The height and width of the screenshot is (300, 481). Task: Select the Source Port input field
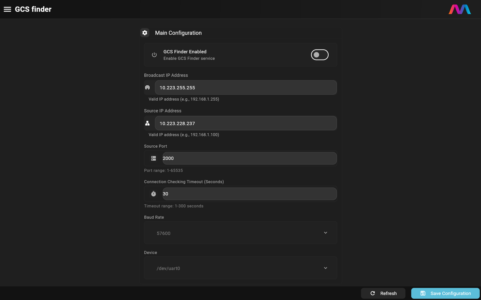click(x=249, y=158)
